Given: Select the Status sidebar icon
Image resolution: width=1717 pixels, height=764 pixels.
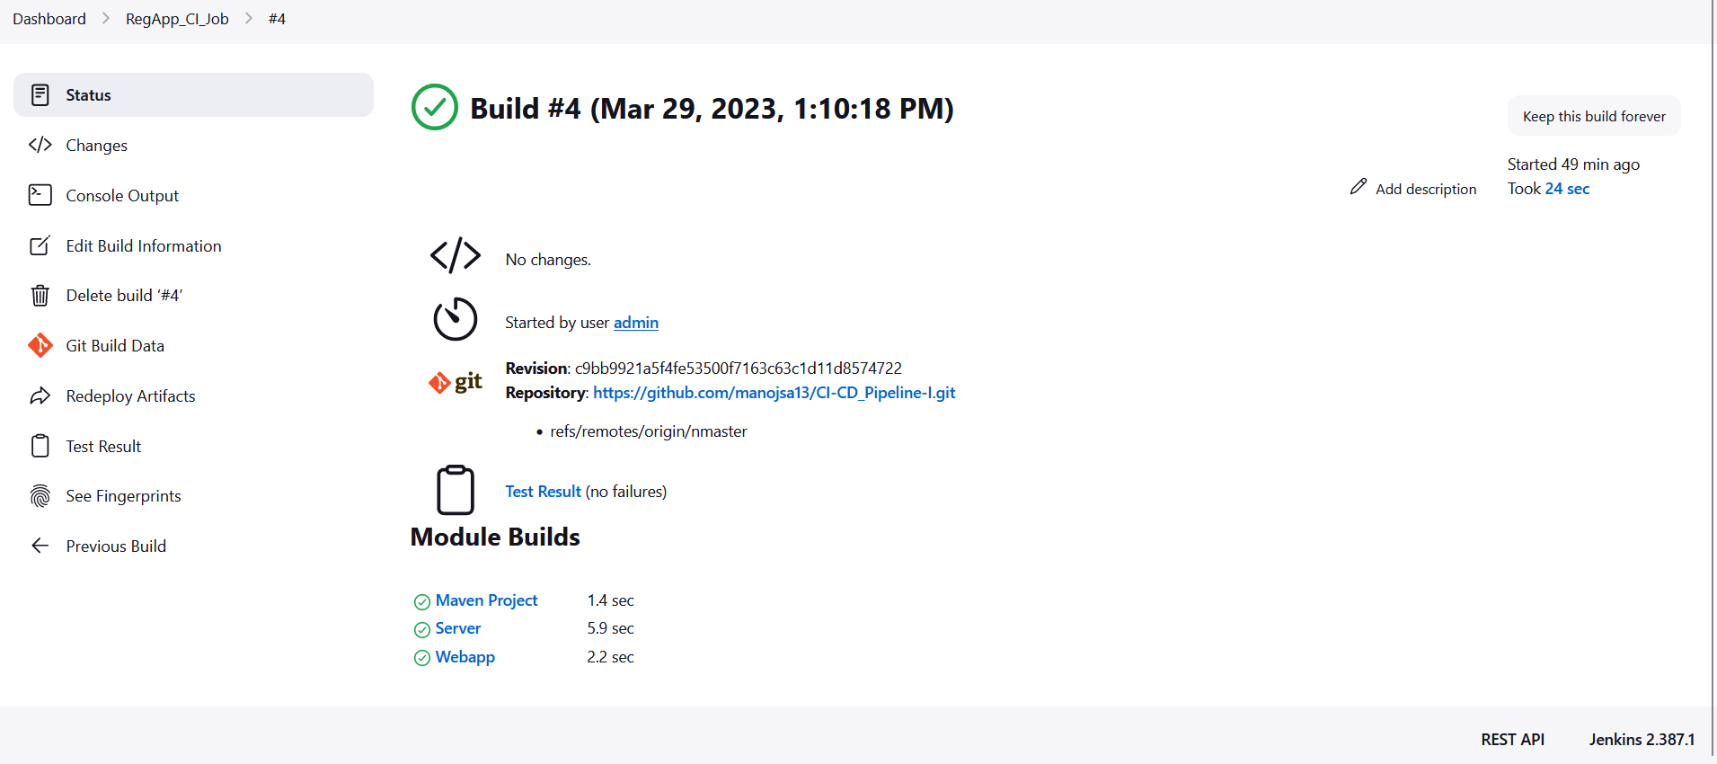Looking at the screenshot, I should click(x=40, y=94).
